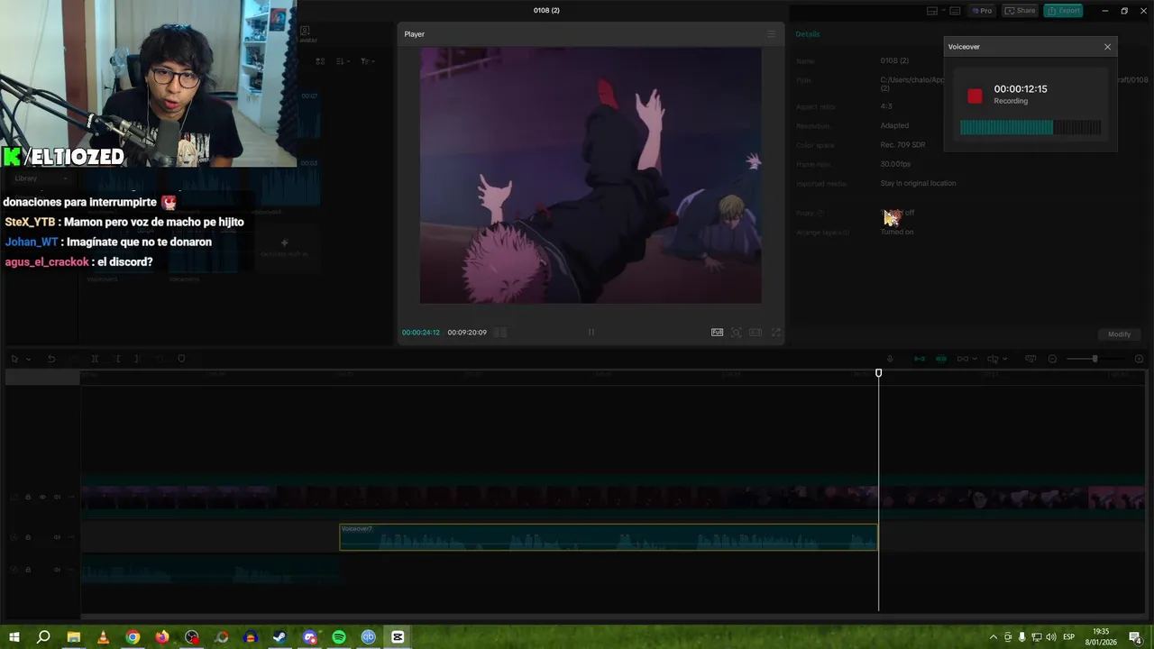Image resolution: width=1154 pixels, height=649 pixels.
Task: Mute the Voiceover7 audio track
Action: click(x=57, y=537)
